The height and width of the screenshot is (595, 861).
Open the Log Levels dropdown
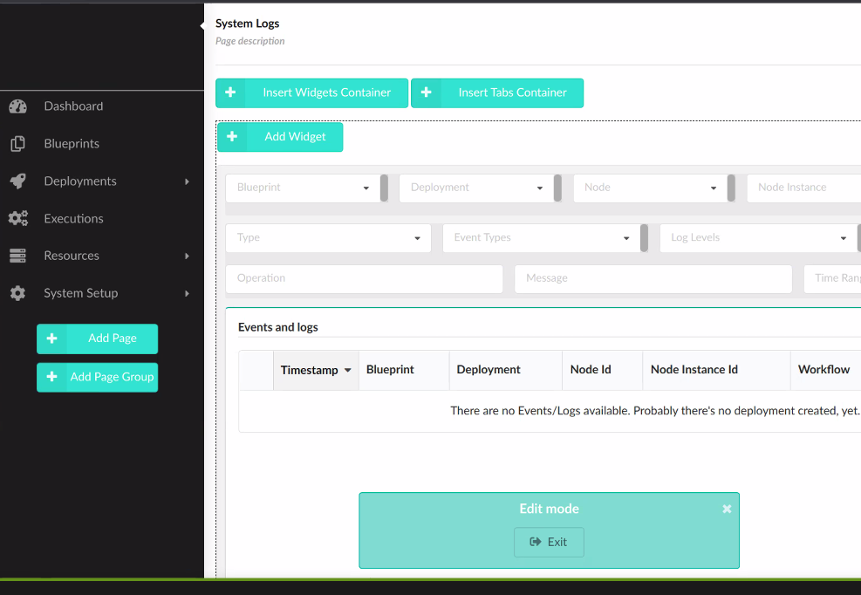(758, 238)
